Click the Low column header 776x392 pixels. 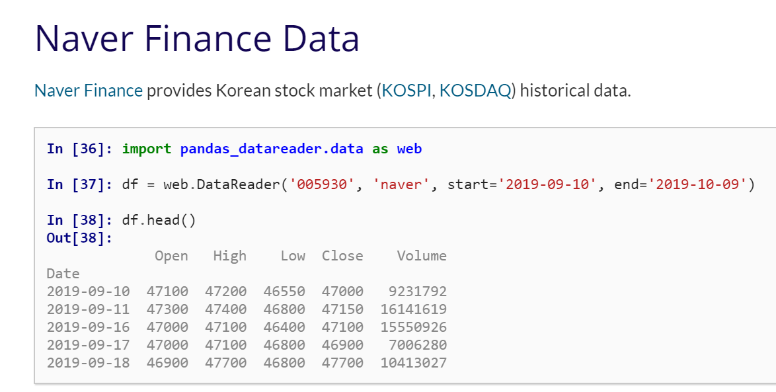pyautogui.click(x=292, y=256)
